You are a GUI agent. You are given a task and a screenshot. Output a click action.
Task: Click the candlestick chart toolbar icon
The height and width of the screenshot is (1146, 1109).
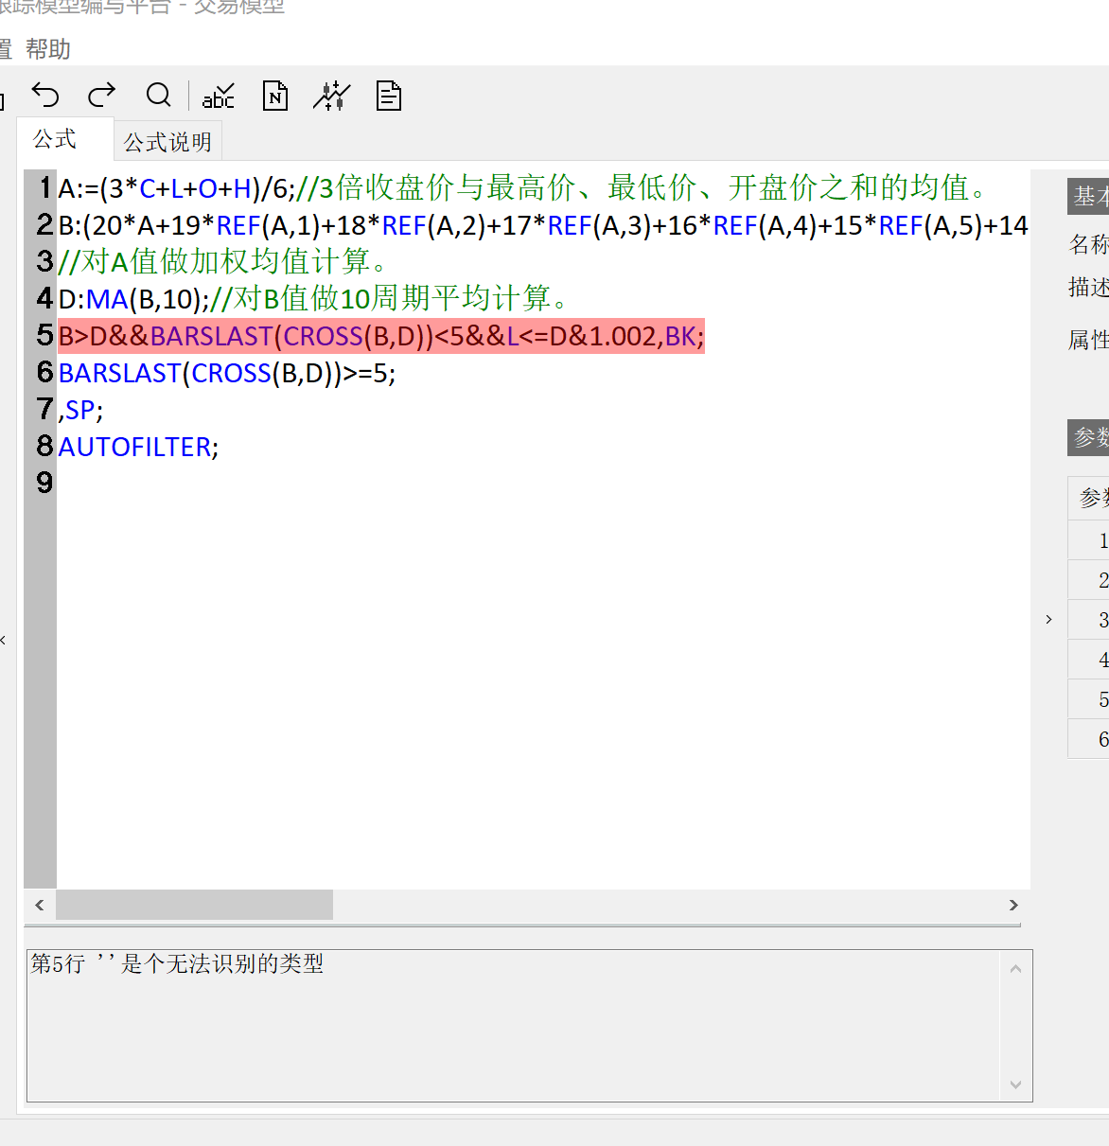[331, 96]
